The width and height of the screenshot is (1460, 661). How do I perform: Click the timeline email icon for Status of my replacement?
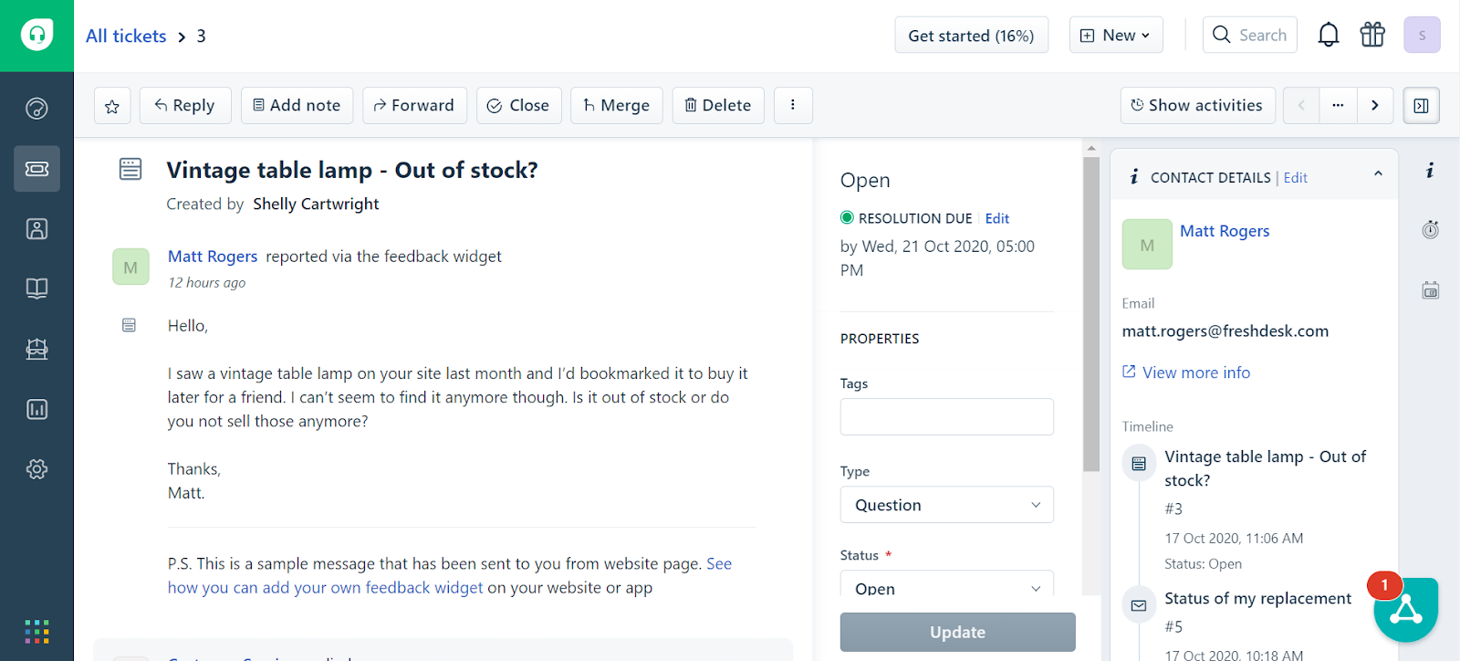click(x=1139, y=605)
